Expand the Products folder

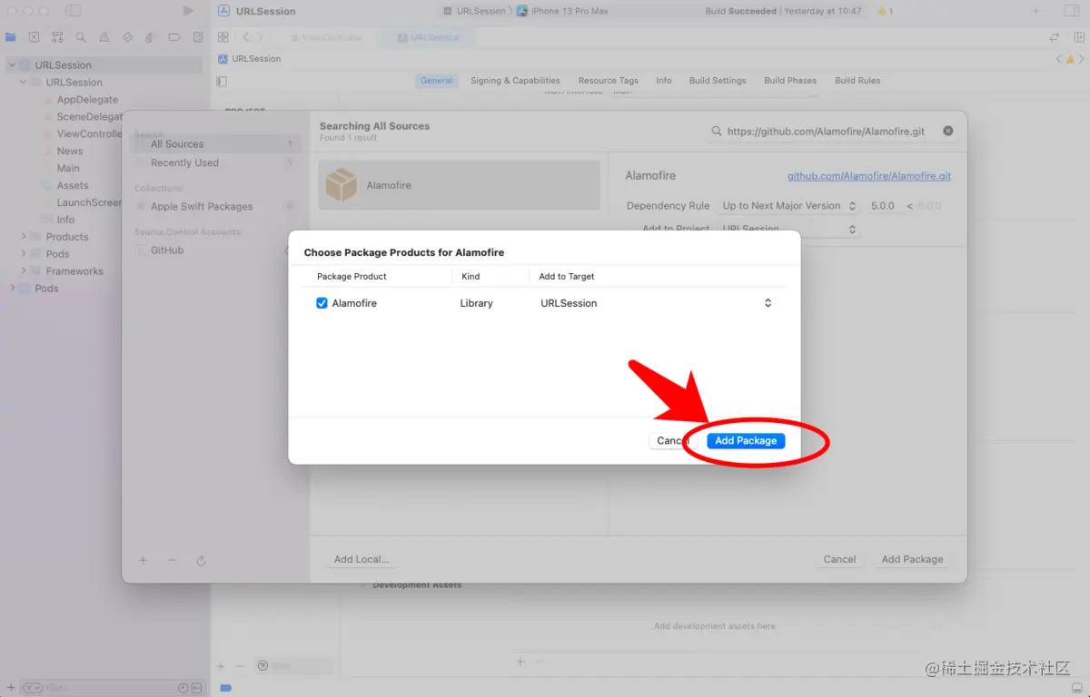coord(24,237)
